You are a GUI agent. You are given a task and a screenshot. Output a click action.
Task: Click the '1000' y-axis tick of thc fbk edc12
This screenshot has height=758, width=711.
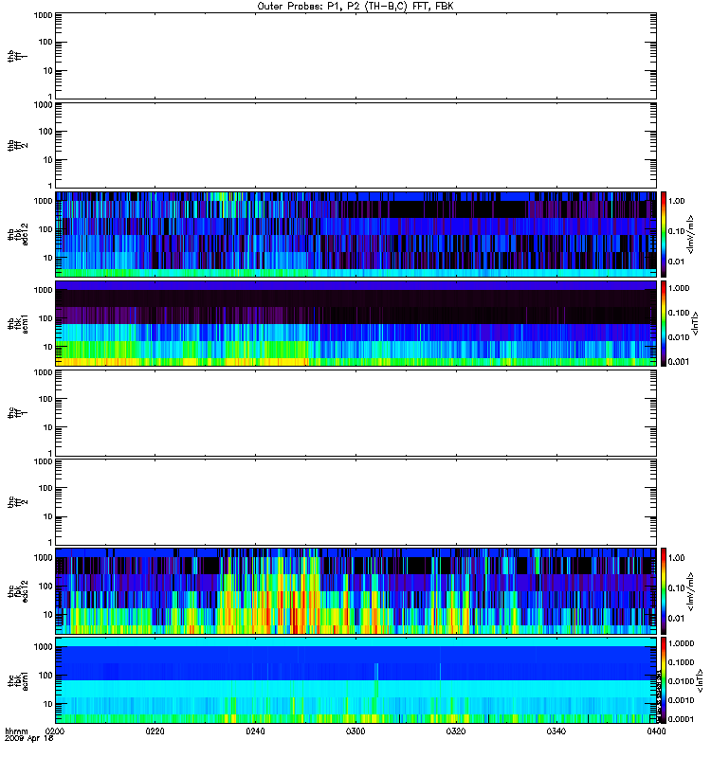(43, 558)
